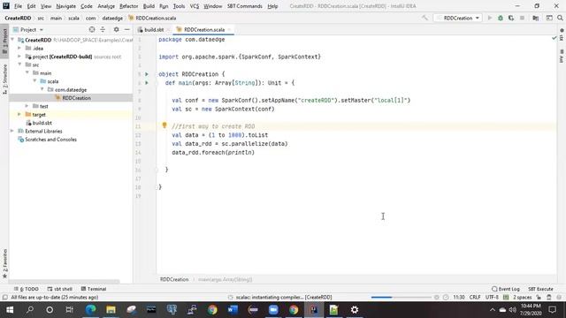Open the Favorites tool window stripe
Screen dimensions: 566x318
4,263
